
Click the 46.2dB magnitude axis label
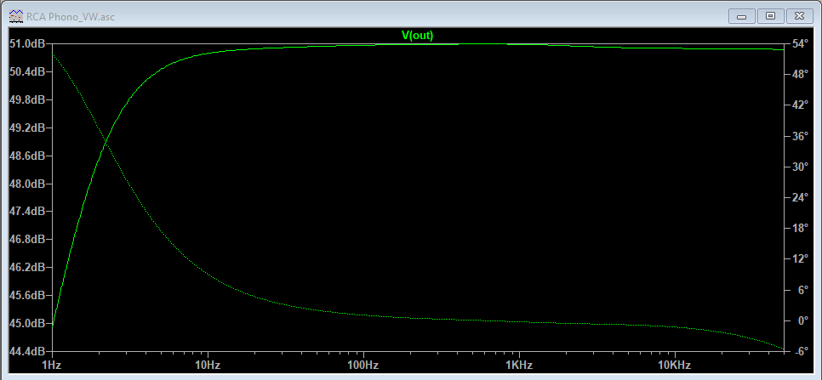[26, 268]
